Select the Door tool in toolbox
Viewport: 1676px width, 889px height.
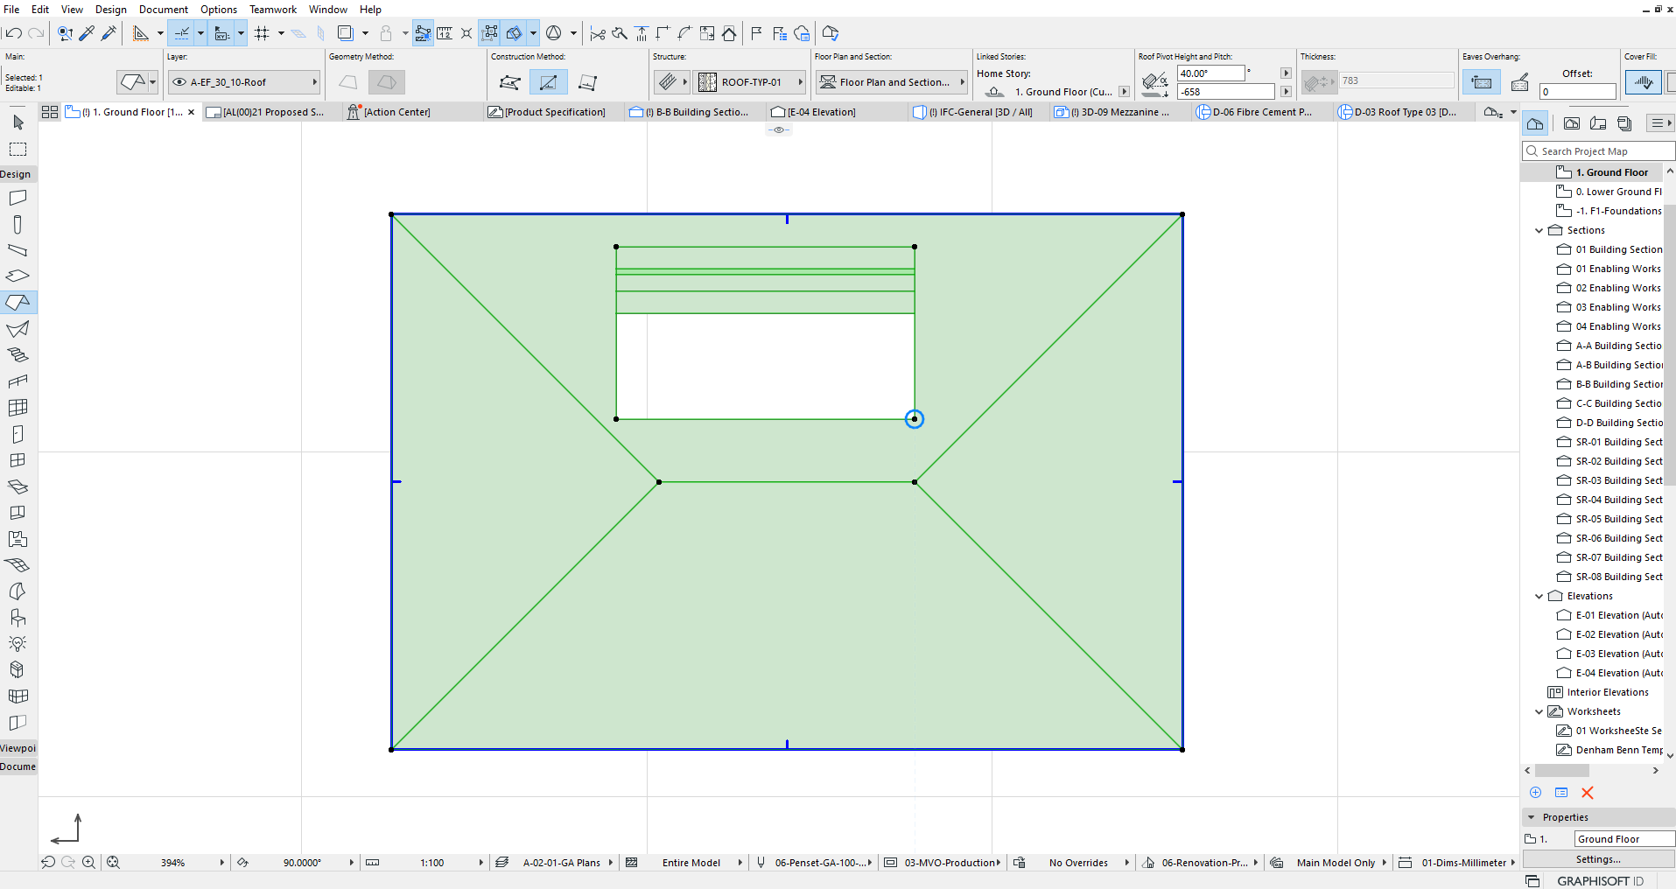tap(18, 434)
